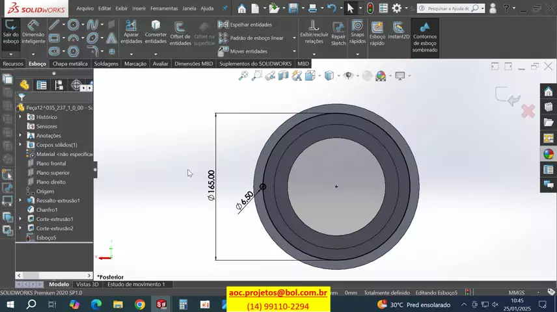Click the Sair do esboço icon

(x=11, y=27)
